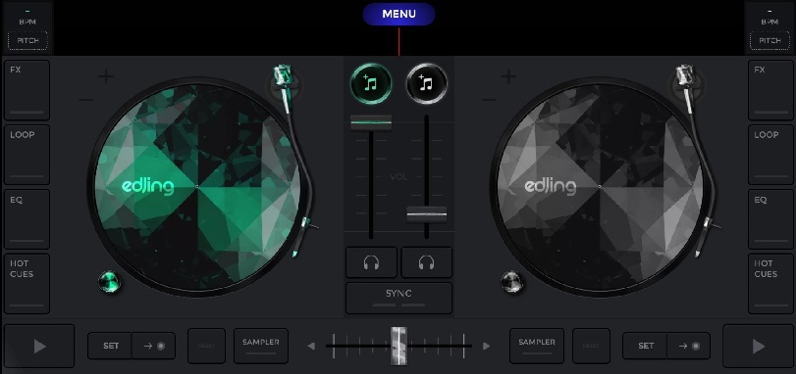This screenshot has width=796, height=374.
Task: Click the crossfader handle
Action: (398, 347)
